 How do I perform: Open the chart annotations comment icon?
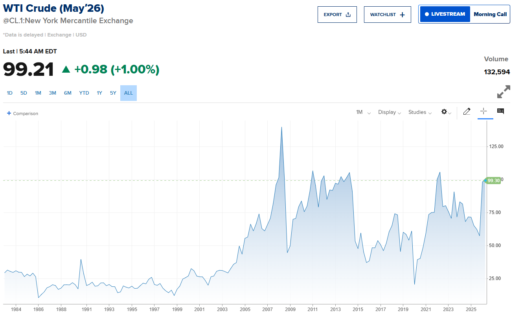[500, 112]
